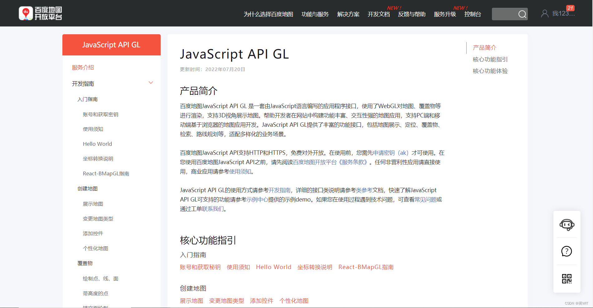Follow the 类参考 link
Viewport: 593px width, 308px height.
pyautogui.click(x=364, y=190)
